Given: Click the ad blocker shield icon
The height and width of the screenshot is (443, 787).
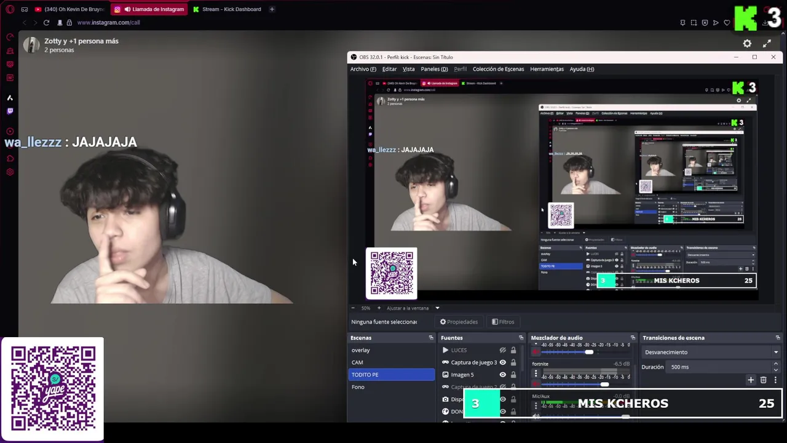Looking at the screenshot, I should click(x=705, y=23).
